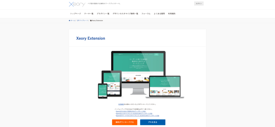Navigate to フォーラム in the top menu
Screen dimensions: 275x127
coord(146,14)
